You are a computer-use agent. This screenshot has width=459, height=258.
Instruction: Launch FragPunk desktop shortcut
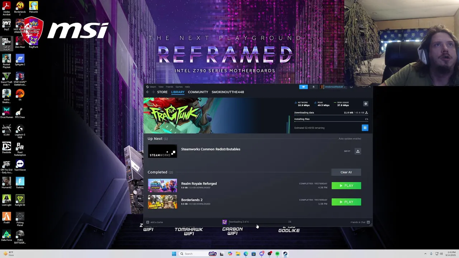coord(33,42)
